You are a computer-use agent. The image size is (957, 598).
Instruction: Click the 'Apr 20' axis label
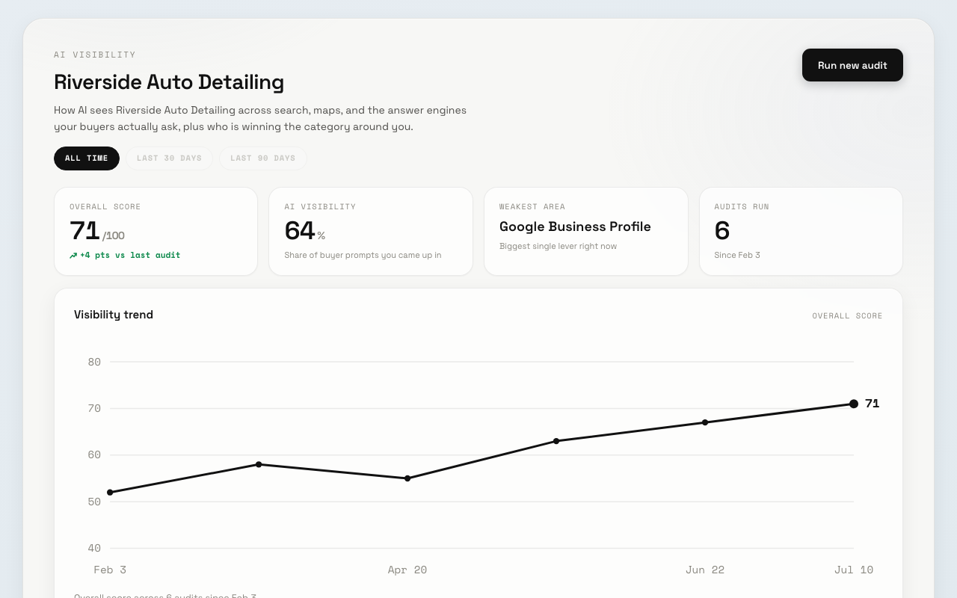pyautogui.click(x=407, y=570)
